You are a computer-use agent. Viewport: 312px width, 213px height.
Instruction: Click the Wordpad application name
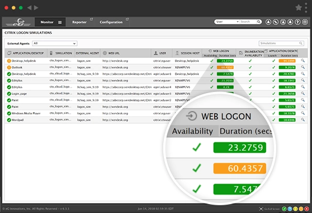[17, 120]
